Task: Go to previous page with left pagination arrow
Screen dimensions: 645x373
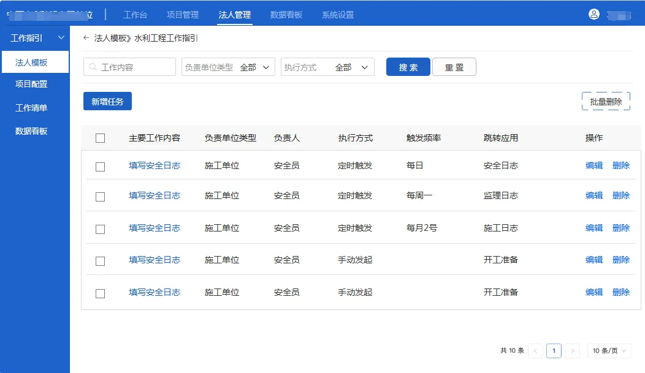Action: 535,350
